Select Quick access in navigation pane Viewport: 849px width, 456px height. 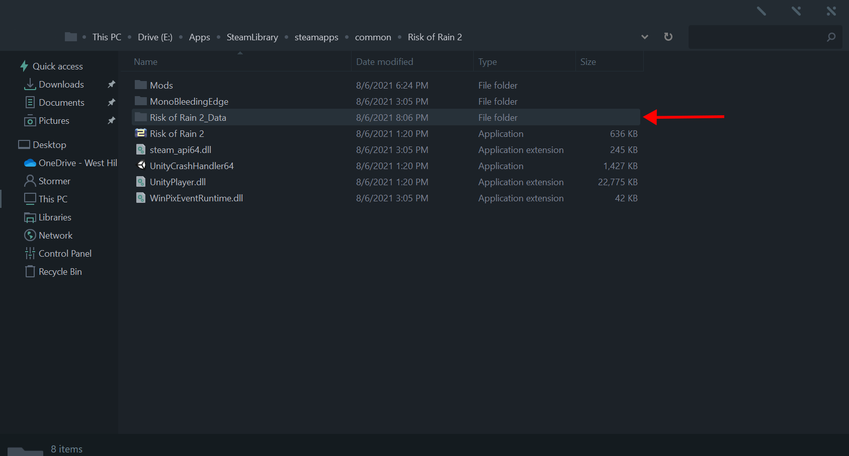click(x=58, y=66)
